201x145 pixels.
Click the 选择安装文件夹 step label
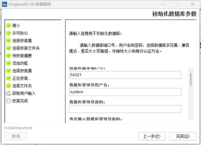(x=26, y=48)
